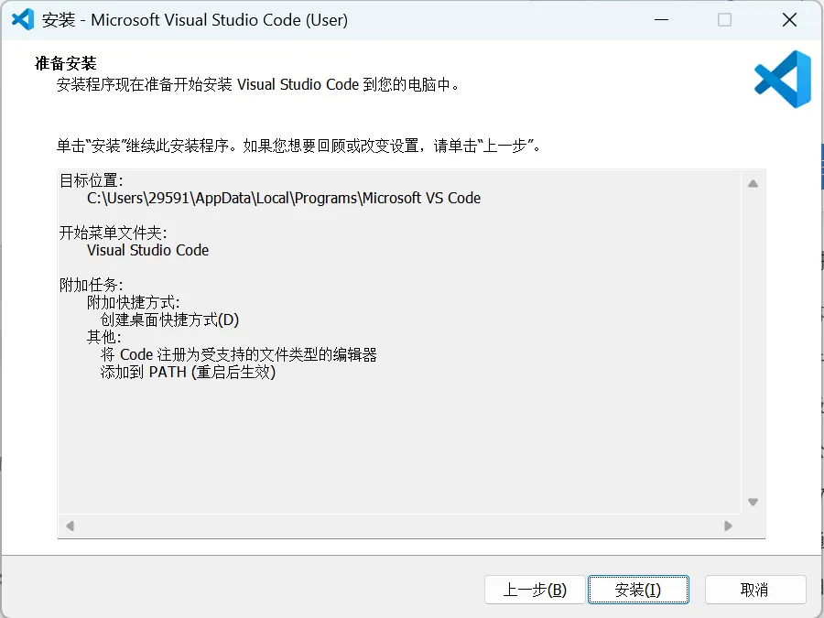Click the scroll right arrow in summary box
Viewport: 824px width, 618px height.
pyautogui.click(x=729, y=526)
